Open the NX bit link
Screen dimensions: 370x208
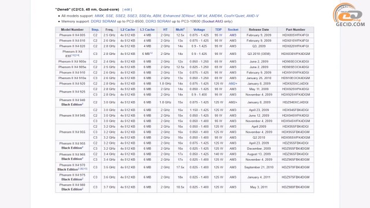click(x=202, y=16)
